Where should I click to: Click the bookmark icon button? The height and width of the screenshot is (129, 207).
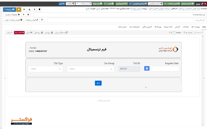click(39, 9)
